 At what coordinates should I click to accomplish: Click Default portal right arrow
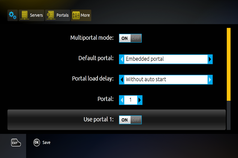point(210,59)
